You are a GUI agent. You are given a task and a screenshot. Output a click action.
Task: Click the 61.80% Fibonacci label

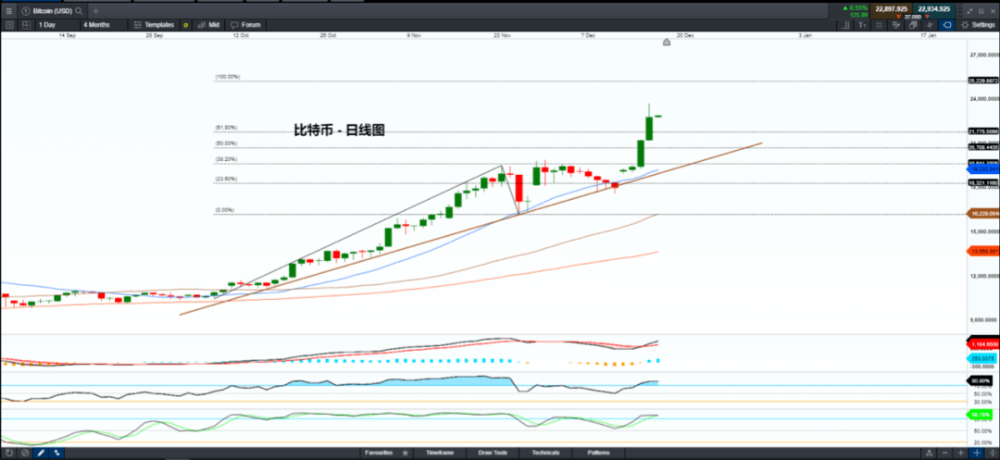[227, 128]
